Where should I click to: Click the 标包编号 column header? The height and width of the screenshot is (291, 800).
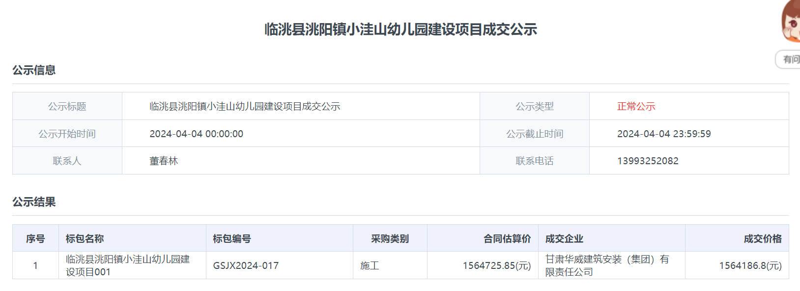point(231,238)
